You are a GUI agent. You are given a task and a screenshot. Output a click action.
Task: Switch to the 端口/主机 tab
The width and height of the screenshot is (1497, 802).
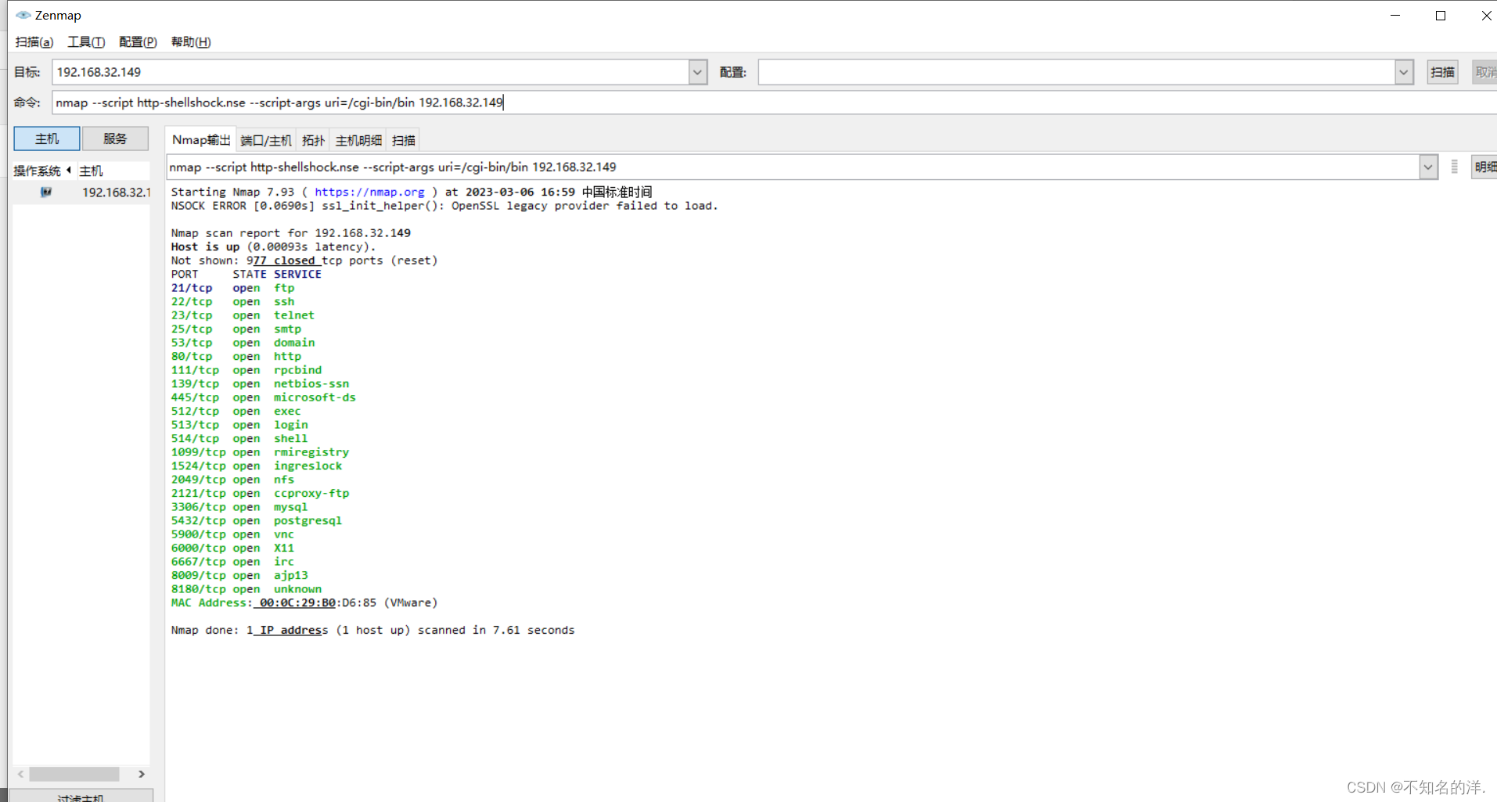point(266,141)
